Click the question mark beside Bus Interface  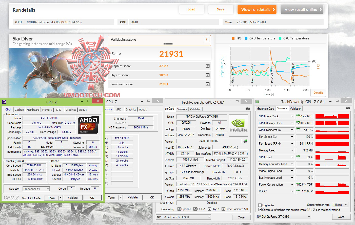click(x=247, y=153)
